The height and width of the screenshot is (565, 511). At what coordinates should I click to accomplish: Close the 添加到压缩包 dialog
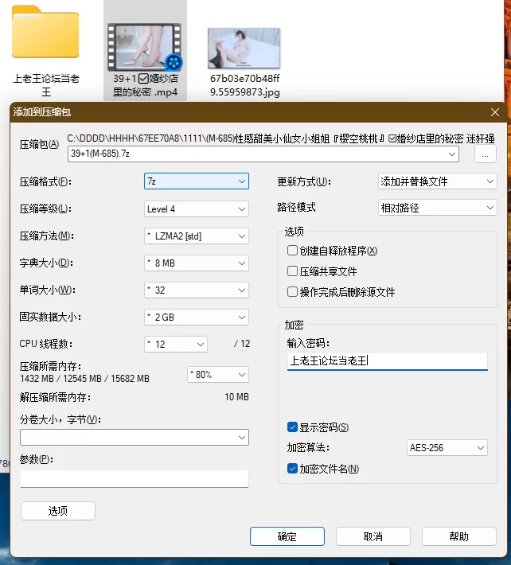pyautogui.click(x=495, y=112)
